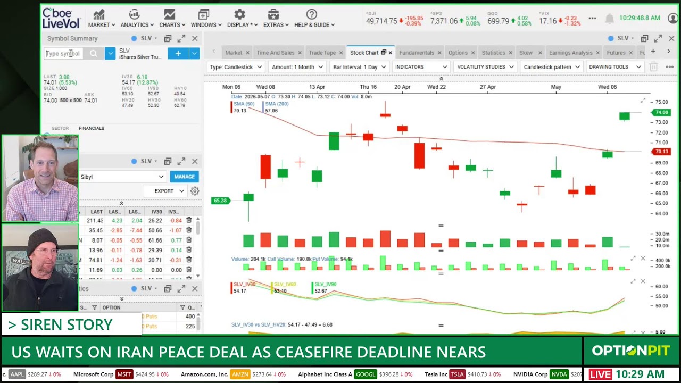Close the options volume sub-chart
This screenshot has height=383, width=681.
[x=643, y=259]
